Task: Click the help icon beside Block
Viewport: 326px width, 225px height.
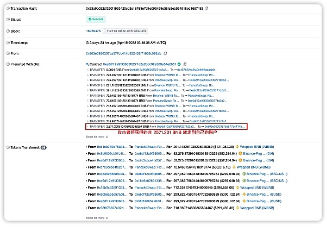Action: tap(8, 31)
